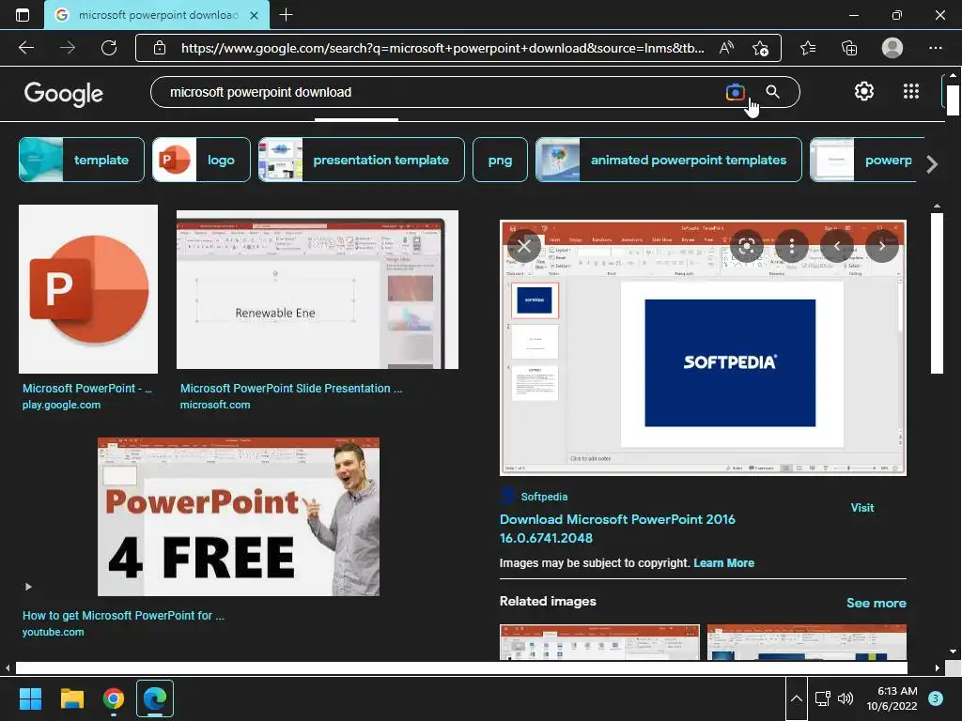This screenshot has height=721, width=962.
Task: Click the Learn More copyright link
Action: pyautogui.click(x=724, y=563)
